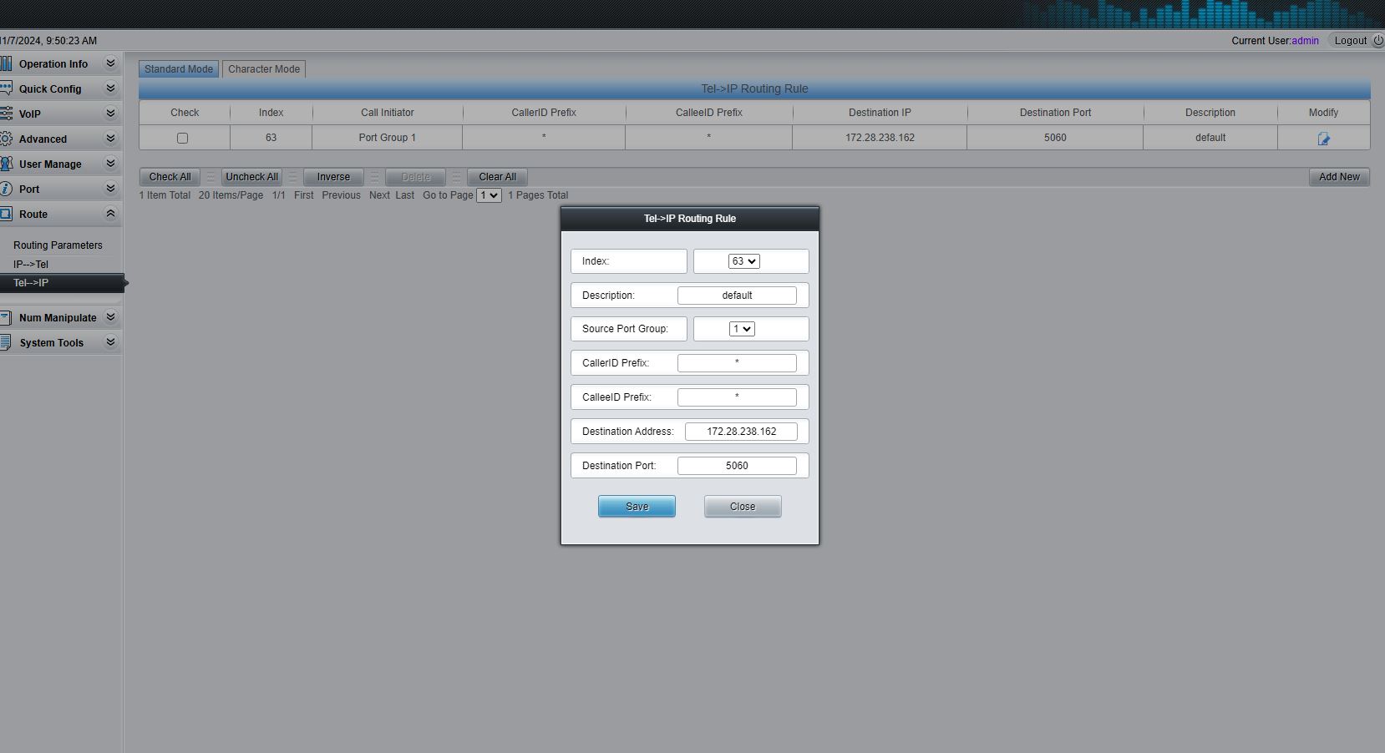Click the Advanced gear icon

6,139
